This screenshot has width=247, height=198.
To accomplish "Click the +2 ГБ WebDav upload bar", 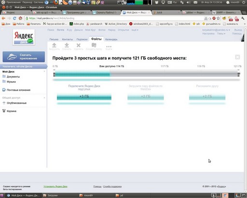I will point(146,97).
